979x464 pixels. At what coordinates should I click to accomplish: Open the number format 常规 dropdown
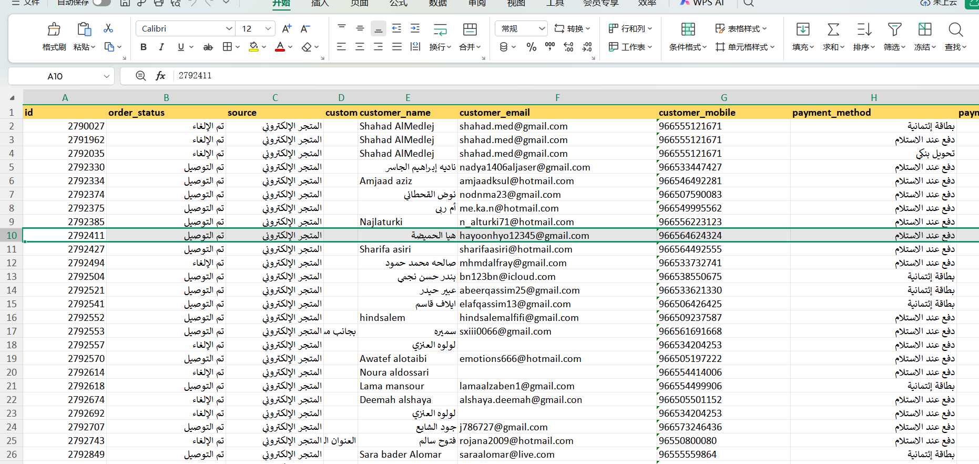point(542,28)
